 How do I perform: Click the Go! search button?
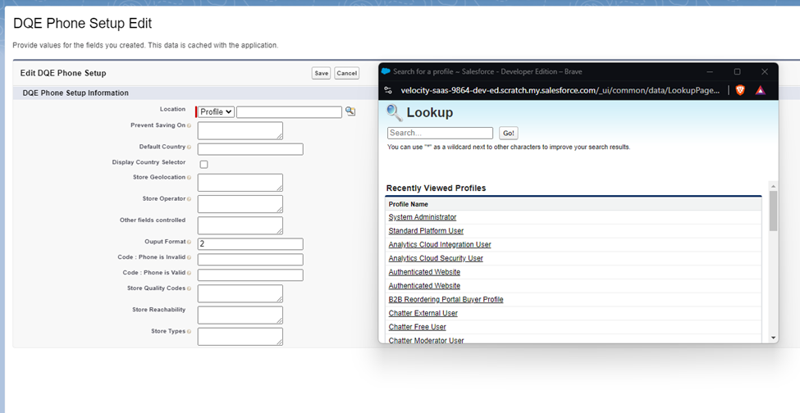(x=509, y=134)
